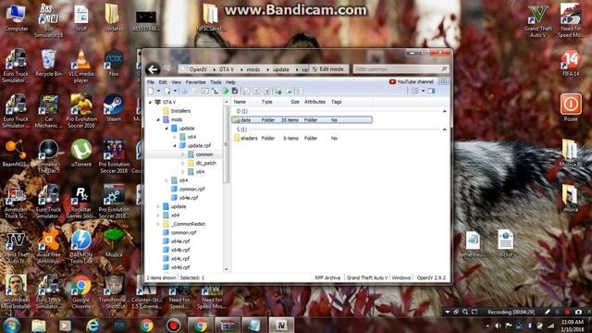592x333 pixels.
Task: Go back with the OpenIV back arrow
Action: (153, 69)
